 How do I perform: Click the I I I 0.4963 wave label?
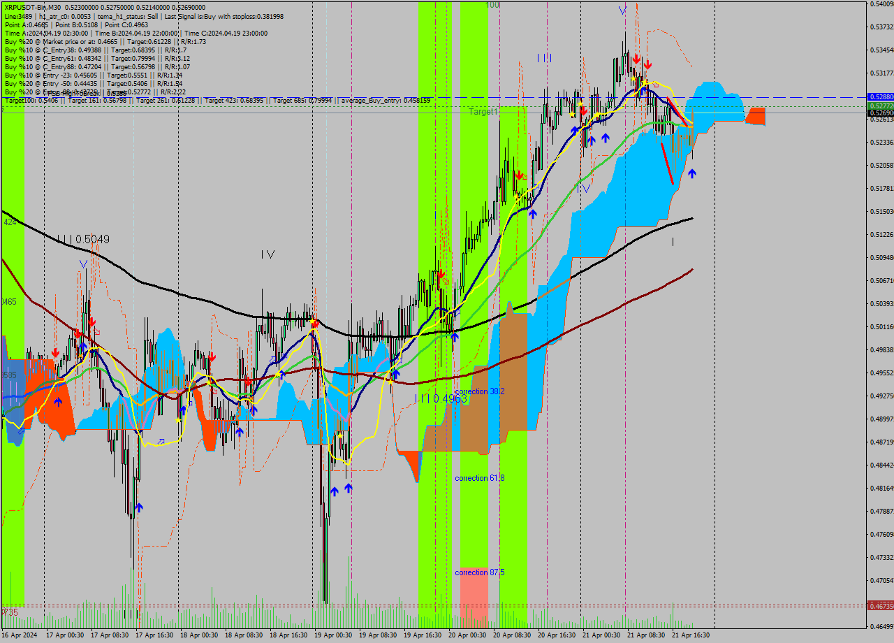tap(441, 398)
